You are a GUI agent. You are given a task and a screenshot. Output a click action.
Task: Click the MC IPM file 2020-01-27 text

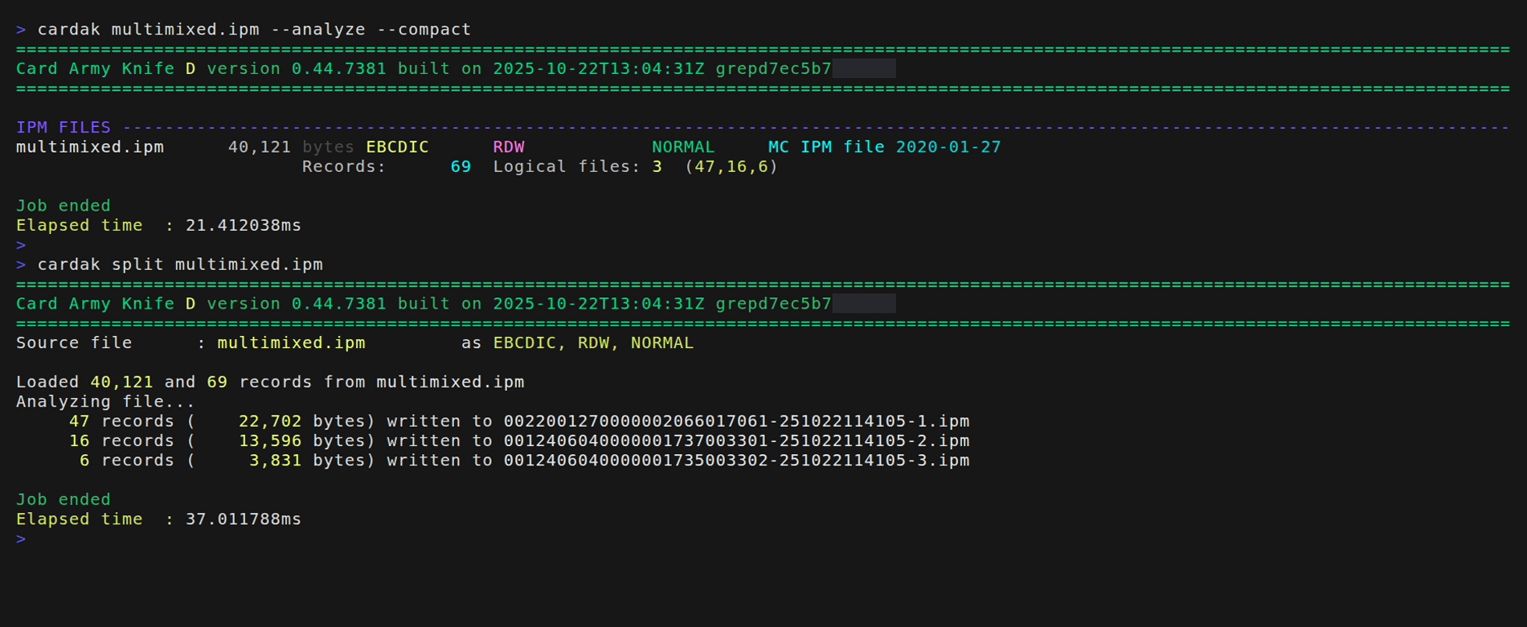884,147
